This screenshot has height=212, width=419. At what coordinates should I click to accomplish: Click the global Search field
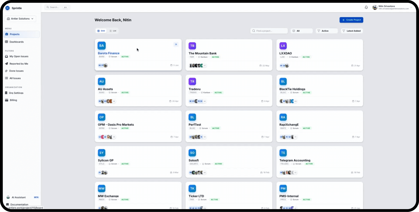coord(57,7)
